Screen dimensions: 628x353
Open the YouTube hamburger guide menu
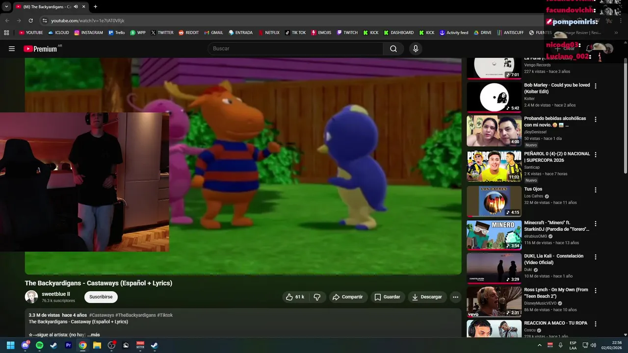point(12,49)
